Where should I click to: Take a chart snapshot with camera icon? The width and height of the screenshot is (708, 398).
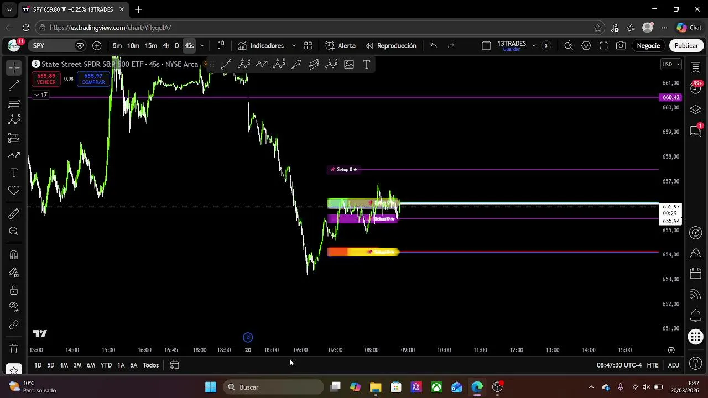coord(621,46)
